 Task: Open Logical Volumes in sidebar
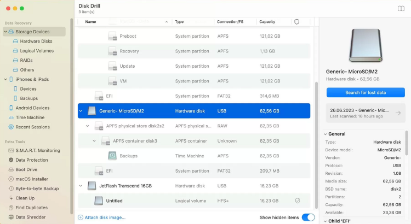click(37, 51)
